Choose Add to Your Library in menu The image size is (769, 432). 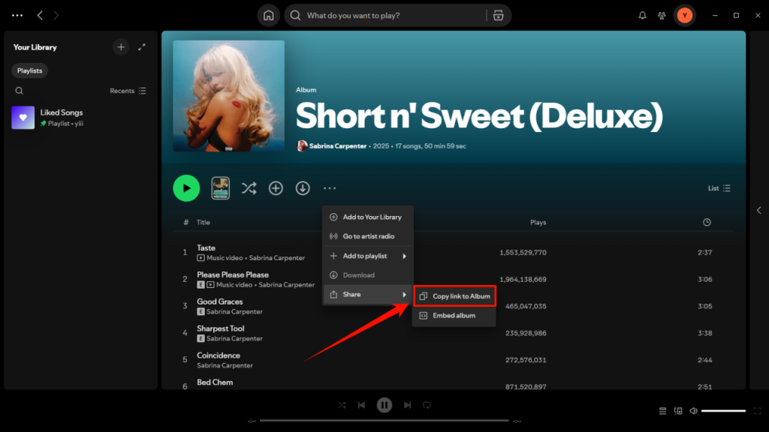(x=368, y=217)
